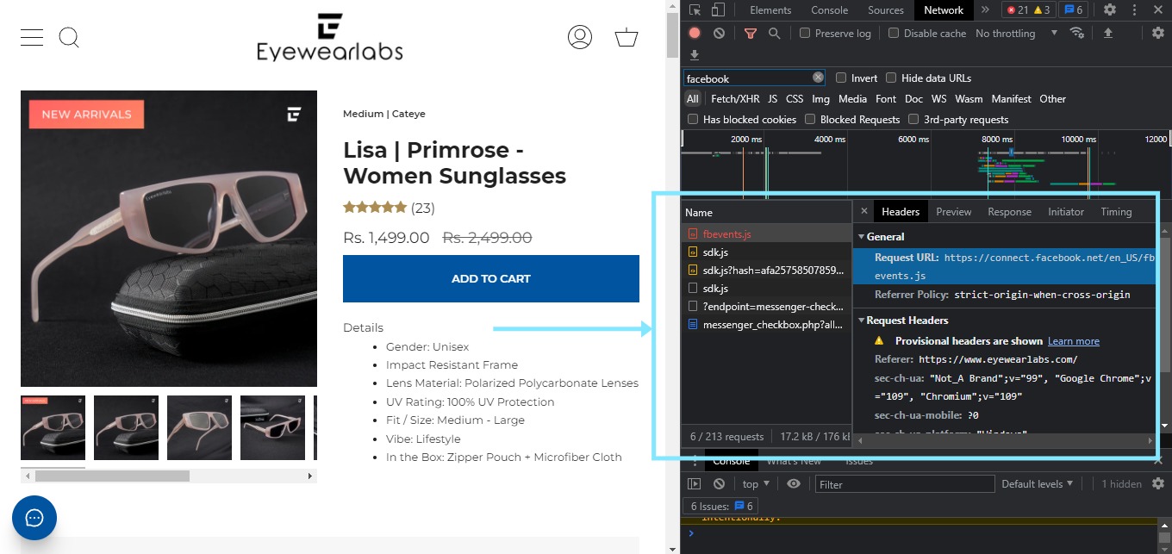Tick the Invert filter checkbox

click(x=841, y=78)
